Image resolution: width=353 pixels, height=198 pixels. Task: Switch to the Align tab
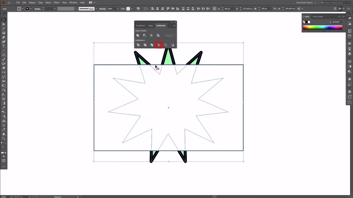[x=151, y=26]
